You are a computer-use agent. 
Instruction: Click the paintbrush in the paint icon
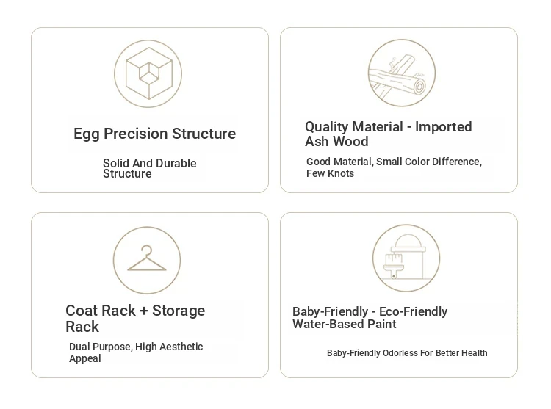394,267
